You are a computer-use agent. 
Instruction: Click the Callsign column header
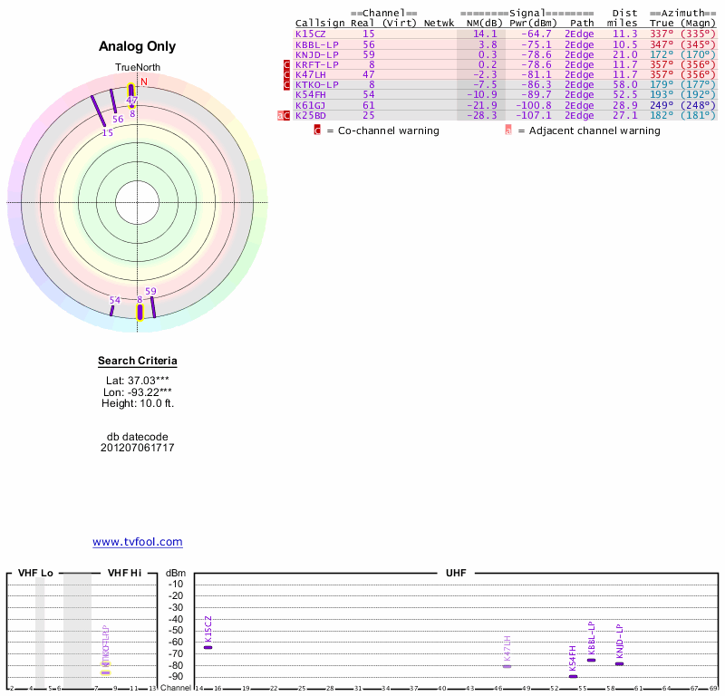point(320,24)
